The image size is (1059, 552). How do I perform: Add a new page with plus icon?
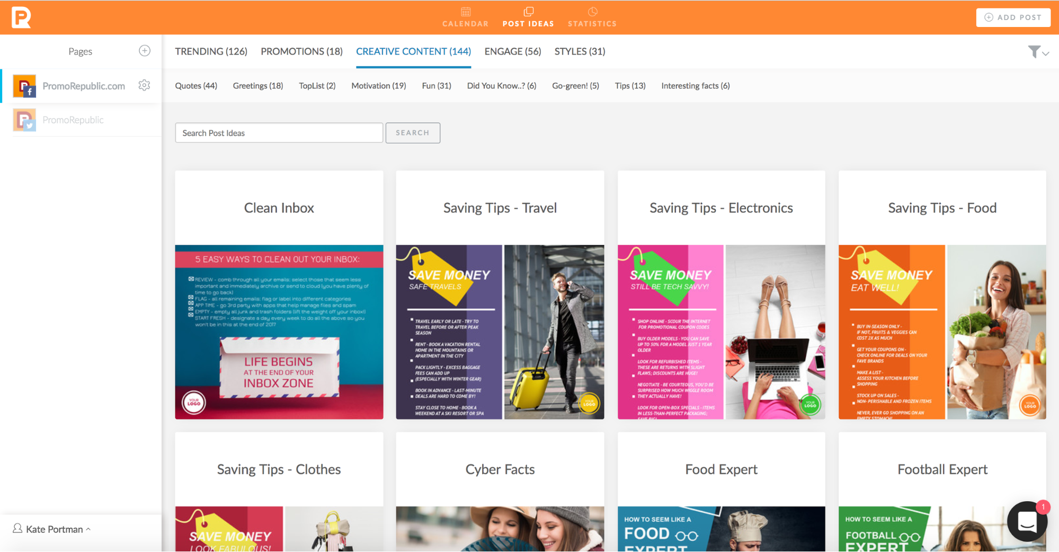click(144, 51)
